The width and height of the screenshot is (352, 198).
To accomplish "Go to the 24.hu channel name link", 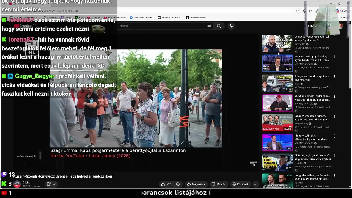I will pos(27,183).
